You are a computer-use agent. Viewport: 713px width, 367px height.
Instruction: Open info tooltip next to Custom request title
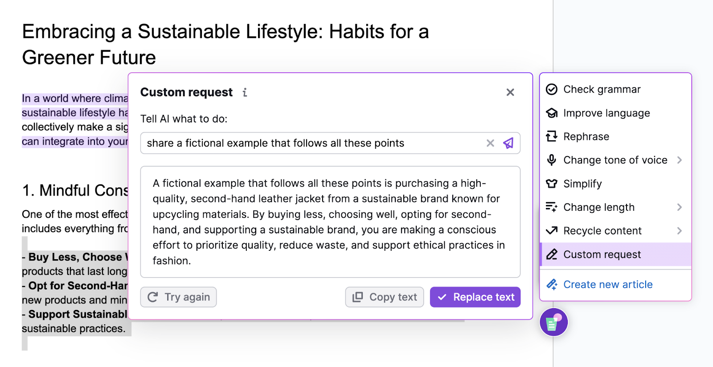(x=244, y=93)
